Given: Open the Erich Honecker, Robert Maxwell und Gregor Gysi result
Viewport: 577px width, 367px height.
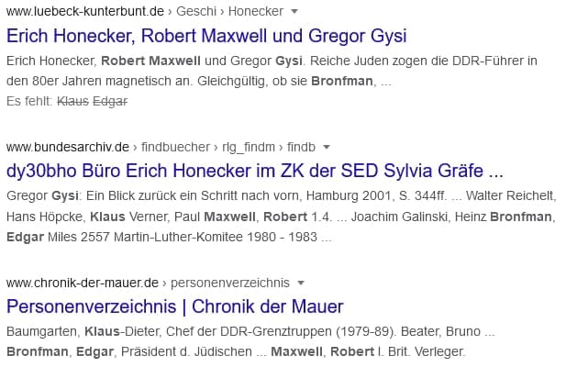Looking at the screenshot, I should [x=206, y=36].
